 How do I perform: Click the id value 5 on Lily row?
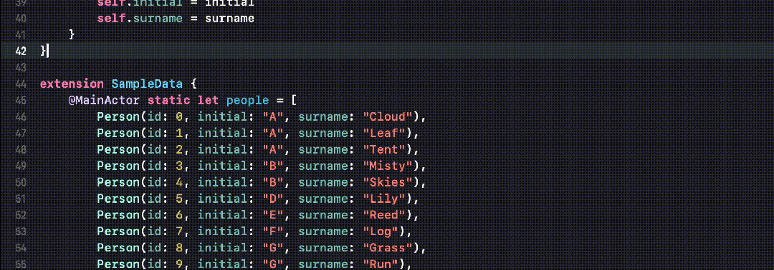180,199
